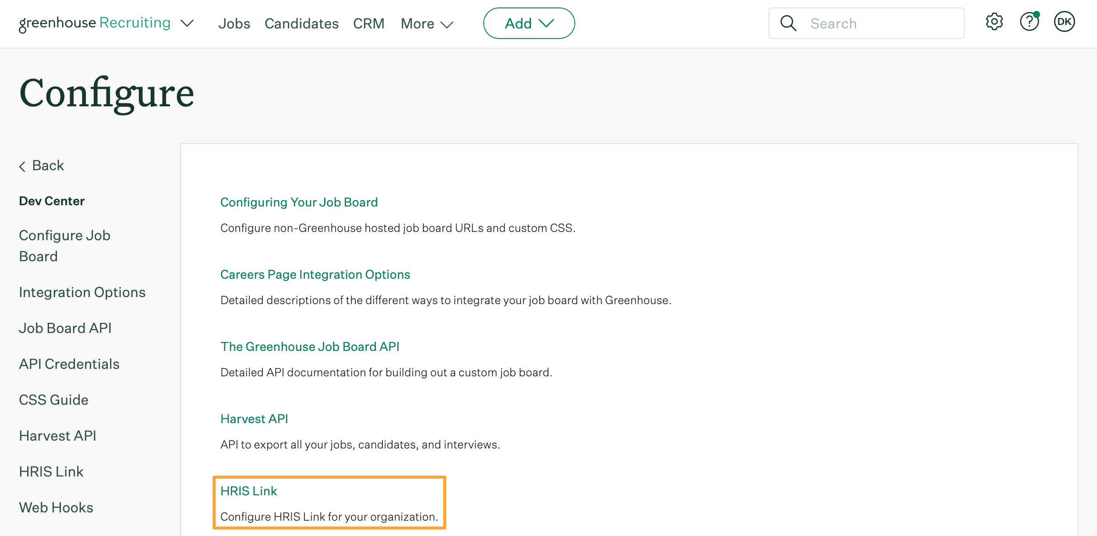
Task: Select Integration Options in sidebar
Action: pyautogui.click(x=82, y=291)
